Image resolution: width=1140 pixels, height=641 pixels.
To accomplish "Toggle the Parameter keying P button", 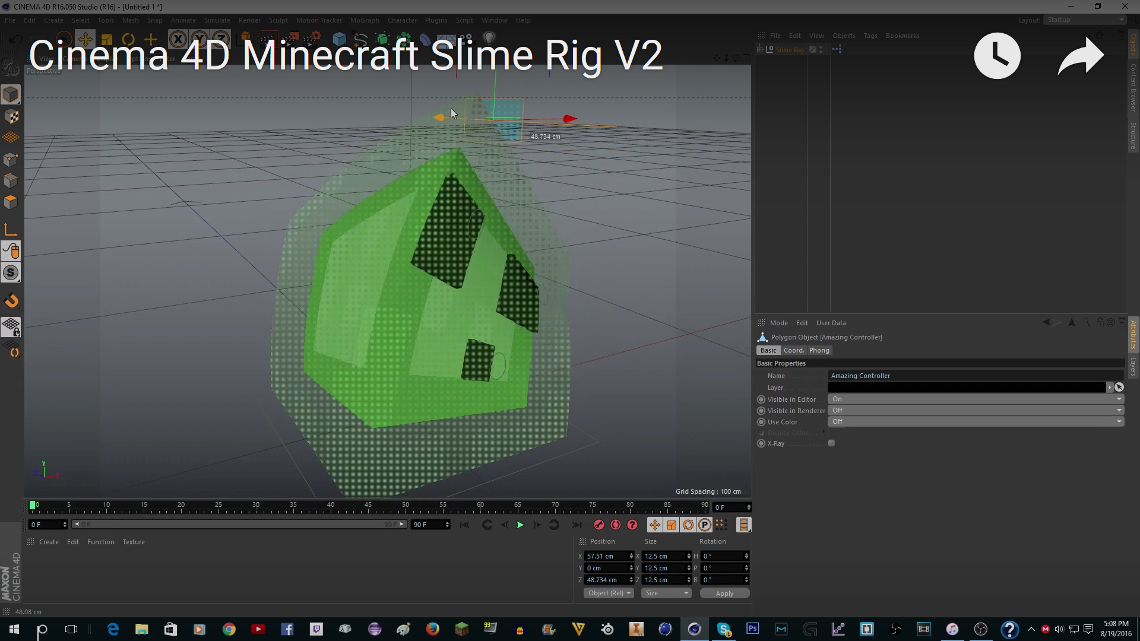I will pyautogui.click(x=705, y=525).
